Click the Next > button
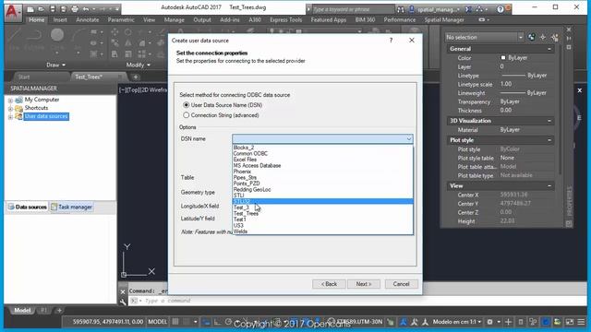 [x=364, y=284]
